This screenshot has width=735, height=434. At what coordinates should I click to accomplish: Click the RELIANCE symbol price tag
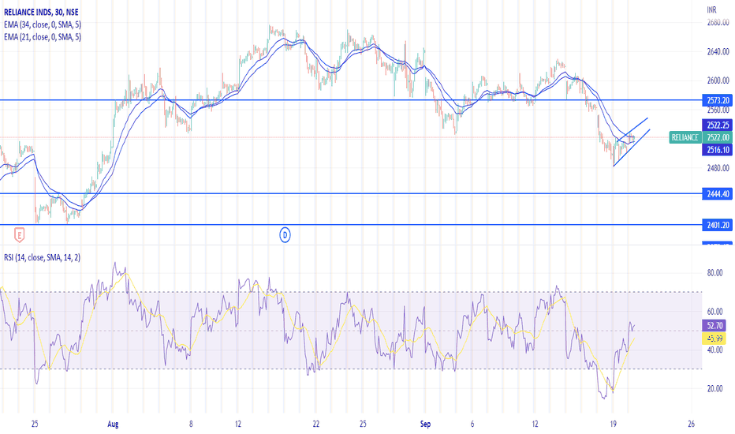click(x=685, y=137)
